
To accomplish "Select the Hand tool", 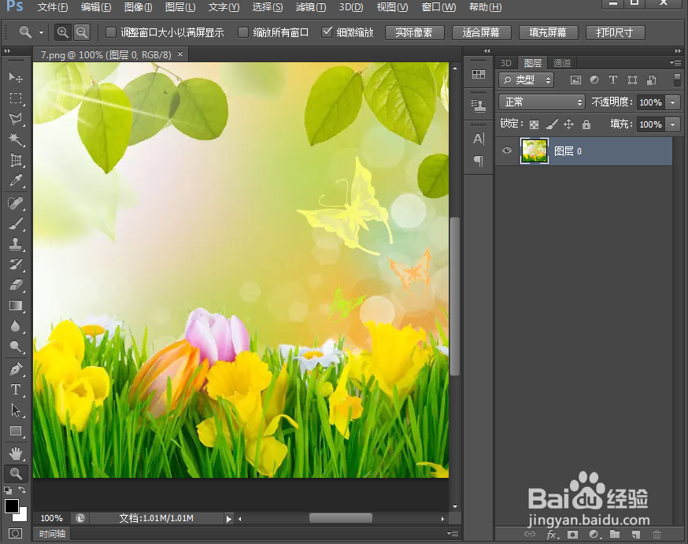I will [16, 453].
